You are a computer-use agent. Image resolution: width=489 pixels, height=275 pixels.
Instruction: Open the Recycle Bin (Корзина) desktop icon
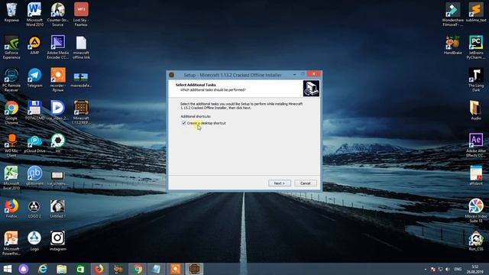[11, 13]
